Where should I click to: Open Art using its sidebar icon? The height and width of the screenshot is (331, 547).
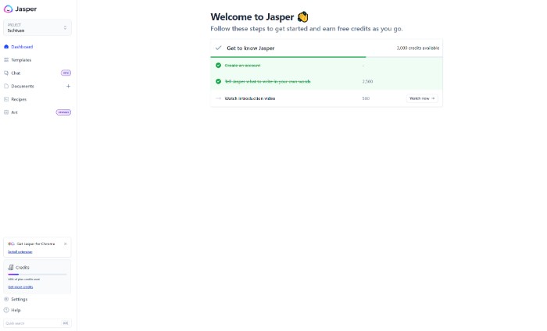pyautogui.click(x=6, y=112)
